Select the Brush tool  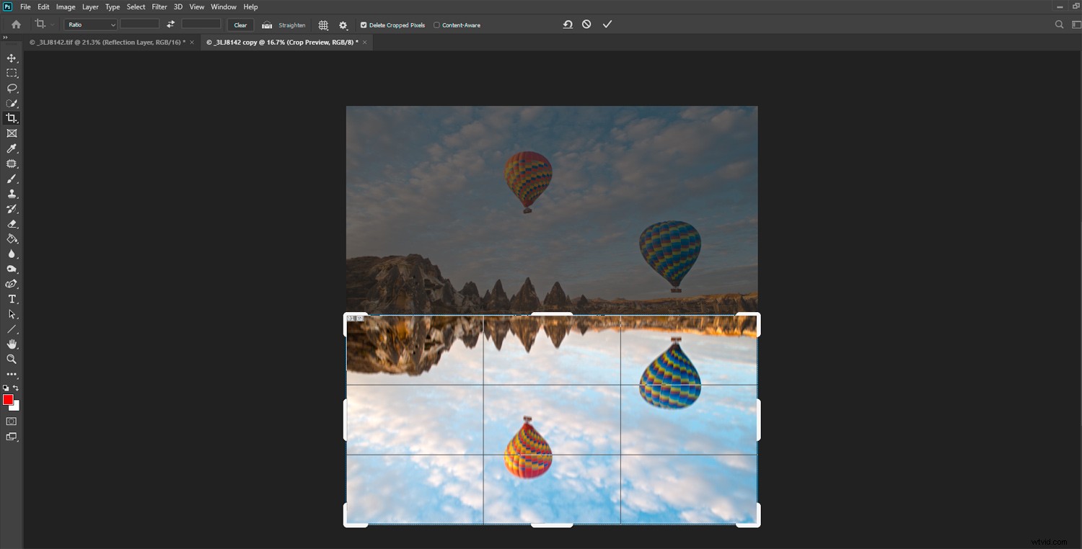[11, 179]
